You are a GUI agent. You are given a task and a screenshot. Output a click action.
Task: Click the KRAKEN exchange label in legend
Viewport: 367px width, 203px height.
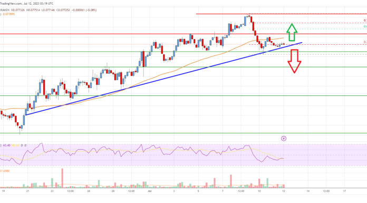tap(5, 10)
